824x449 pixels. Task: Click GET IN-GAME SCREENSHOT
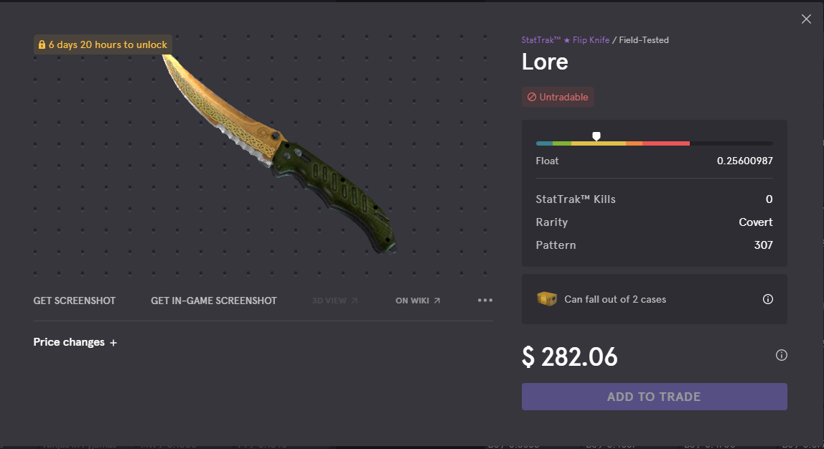coord(214,301)
